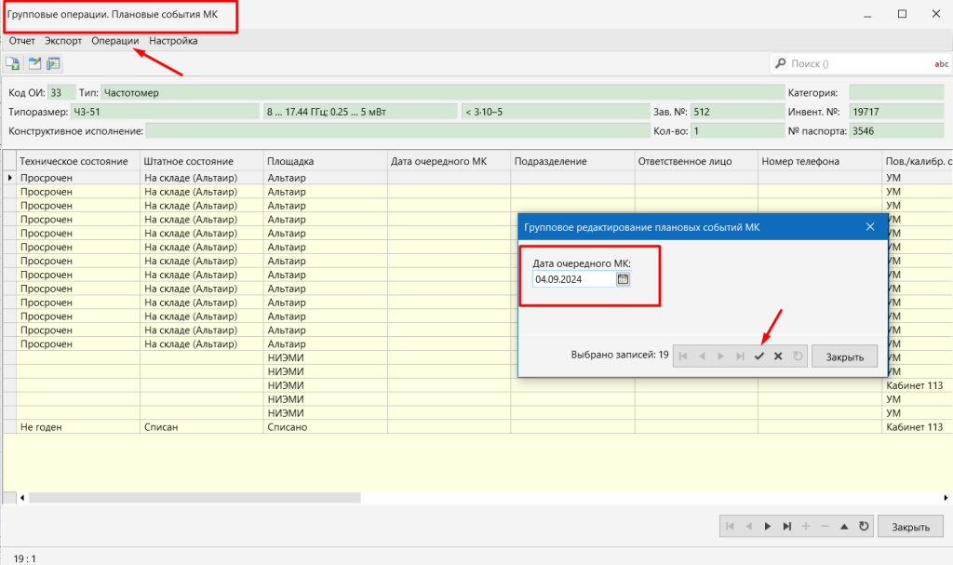Click the table columns arrow toolbar icon
The image size is (953, 565).
[x=53, y=63]
